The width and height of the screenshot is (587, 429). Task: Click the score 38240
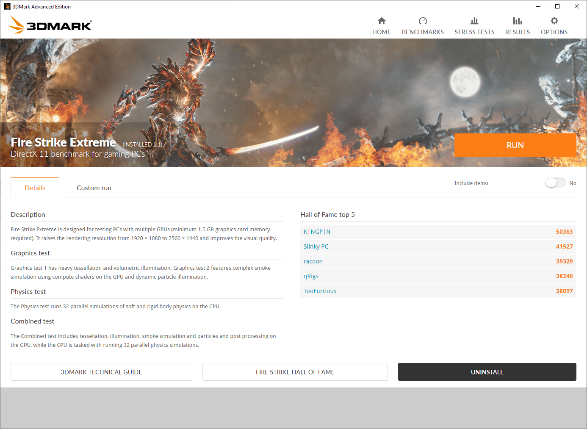pyautogui.click(x=564, y=276)
